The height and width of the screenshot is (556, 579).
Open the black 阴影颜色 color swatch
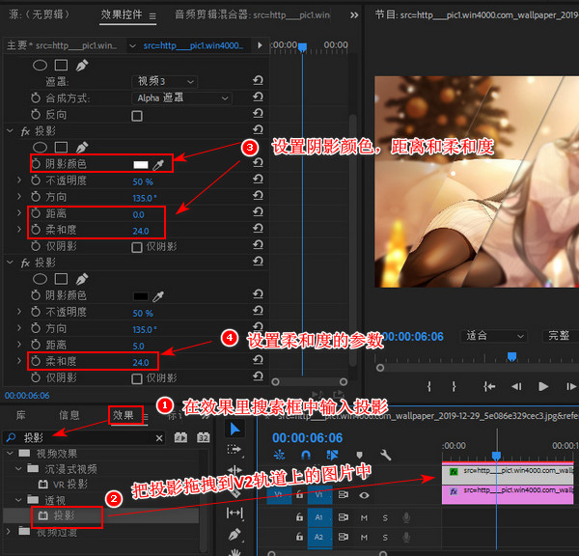141,296
